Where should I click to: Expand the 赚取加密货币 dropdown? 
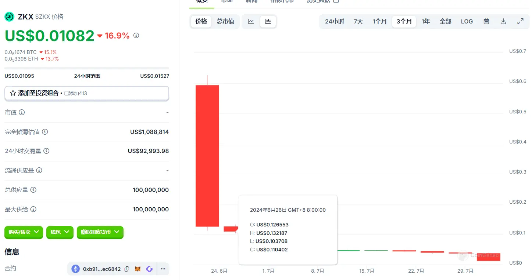(x=100, y=232)
